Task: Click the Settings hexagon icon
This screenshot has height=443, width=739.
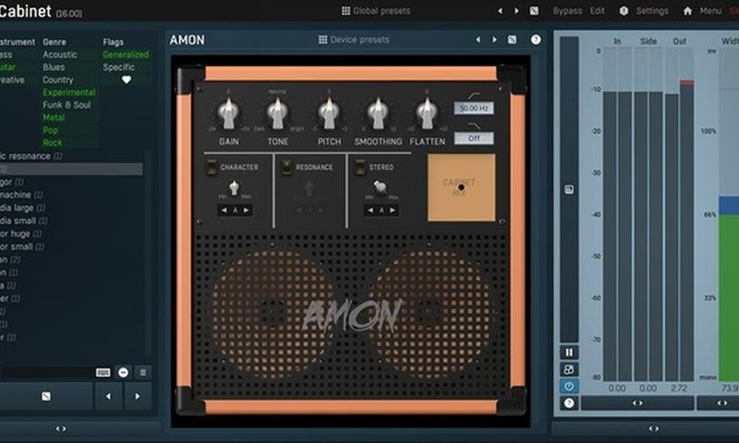Action: pos(624,11)
